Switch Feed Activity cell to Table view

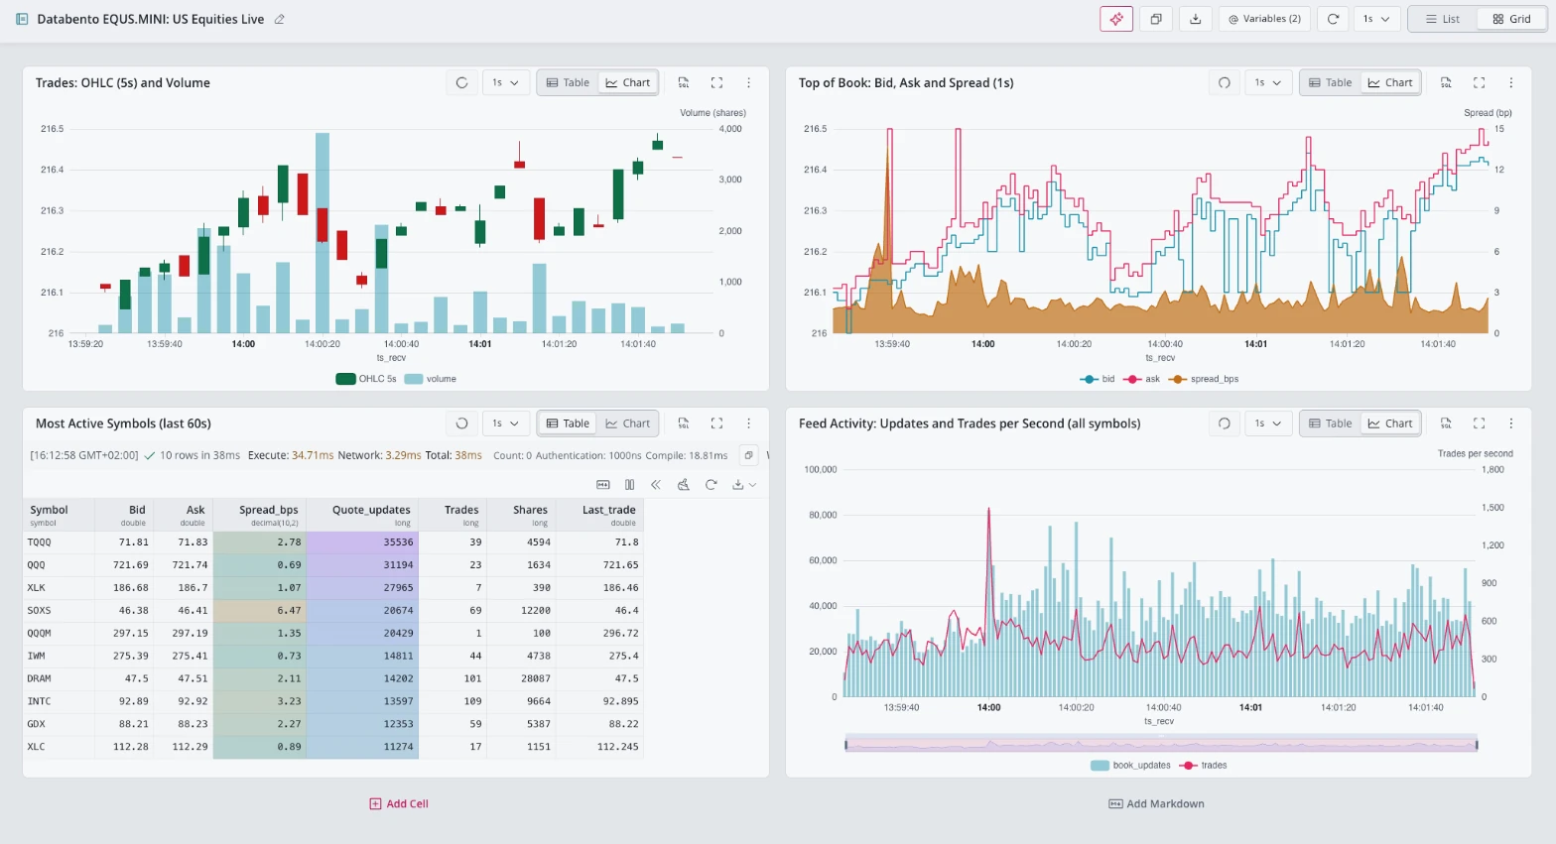pyautogui.click(x=1330, y=423)
